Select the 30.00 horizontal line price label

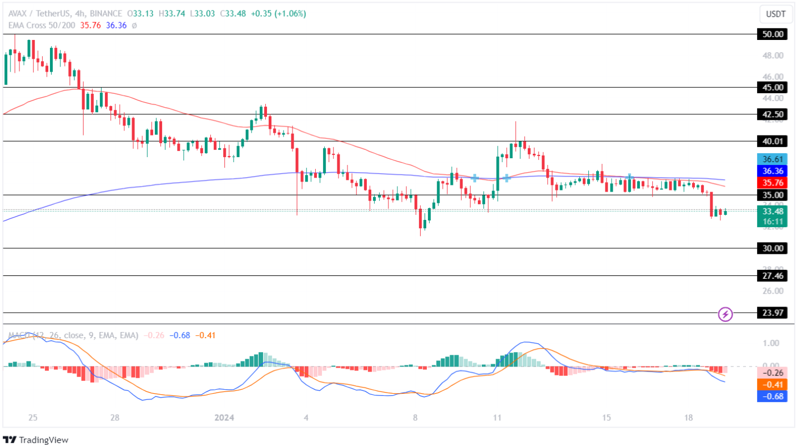[x=773, y=248]
